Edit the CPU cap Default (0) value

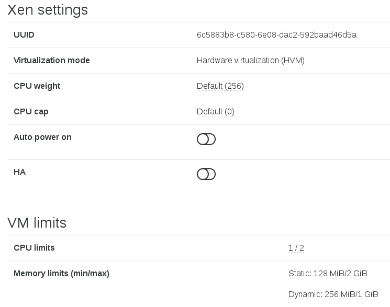click(215, 112)
